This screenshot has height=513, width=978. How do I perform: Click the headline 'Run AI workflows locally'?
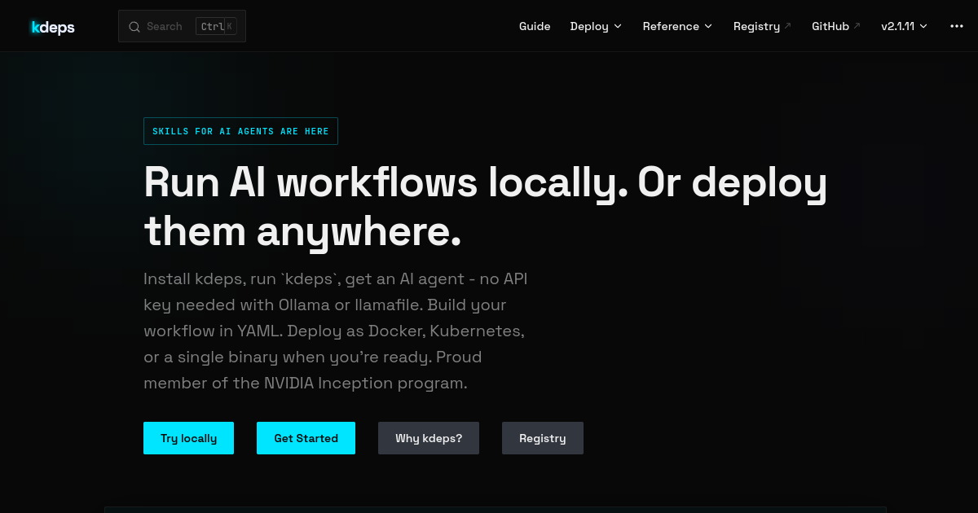click(x=386, y=183)
